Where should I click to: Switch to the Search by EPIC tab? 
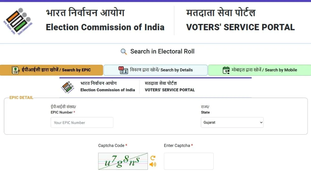[x=52, y=70]
